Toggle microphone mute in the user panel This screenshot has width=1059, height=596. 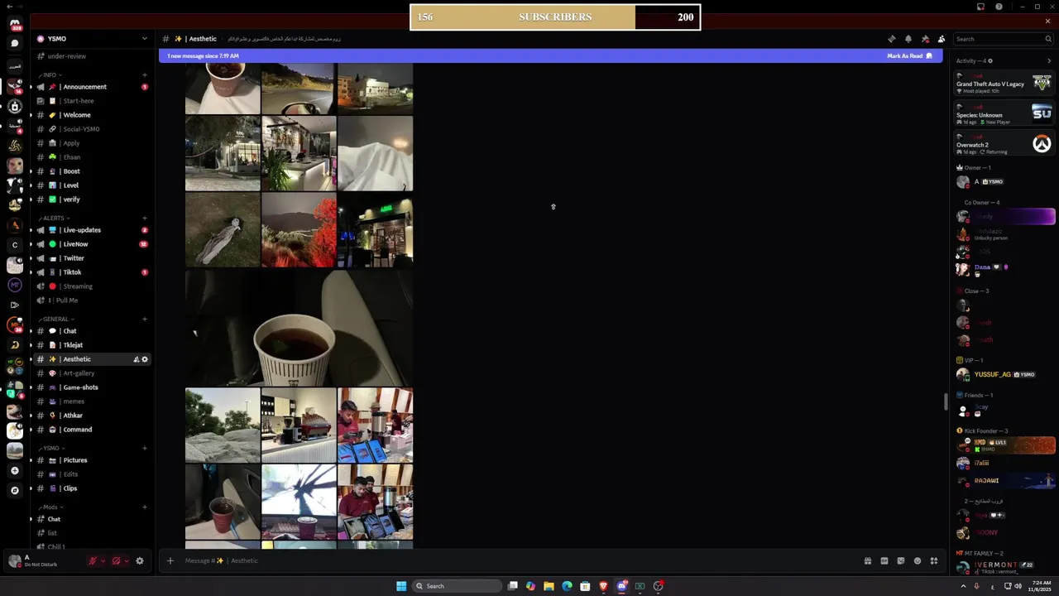93,560
